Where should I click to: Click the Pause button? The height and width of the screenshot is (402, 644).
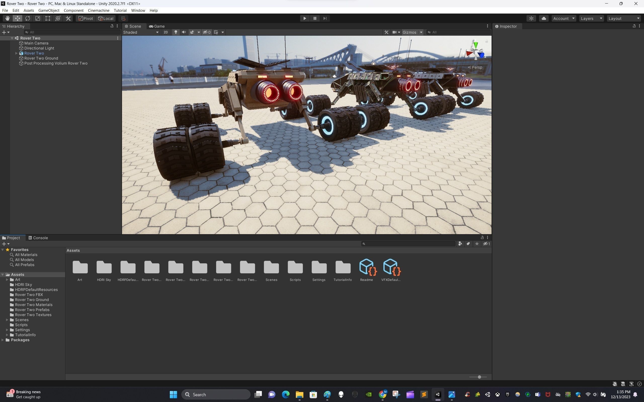315,18
